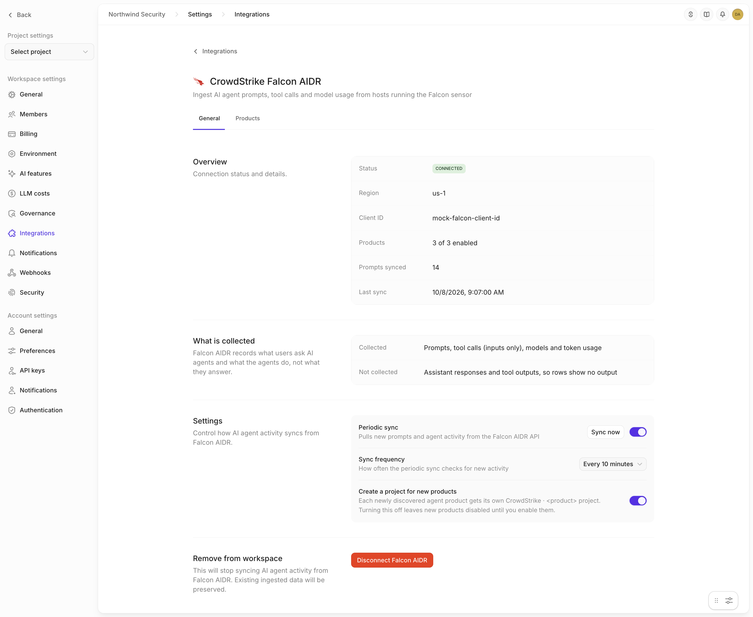Screen dimensions: 753x617
Task: Click Settings breadcrumb
Action: 200,15
